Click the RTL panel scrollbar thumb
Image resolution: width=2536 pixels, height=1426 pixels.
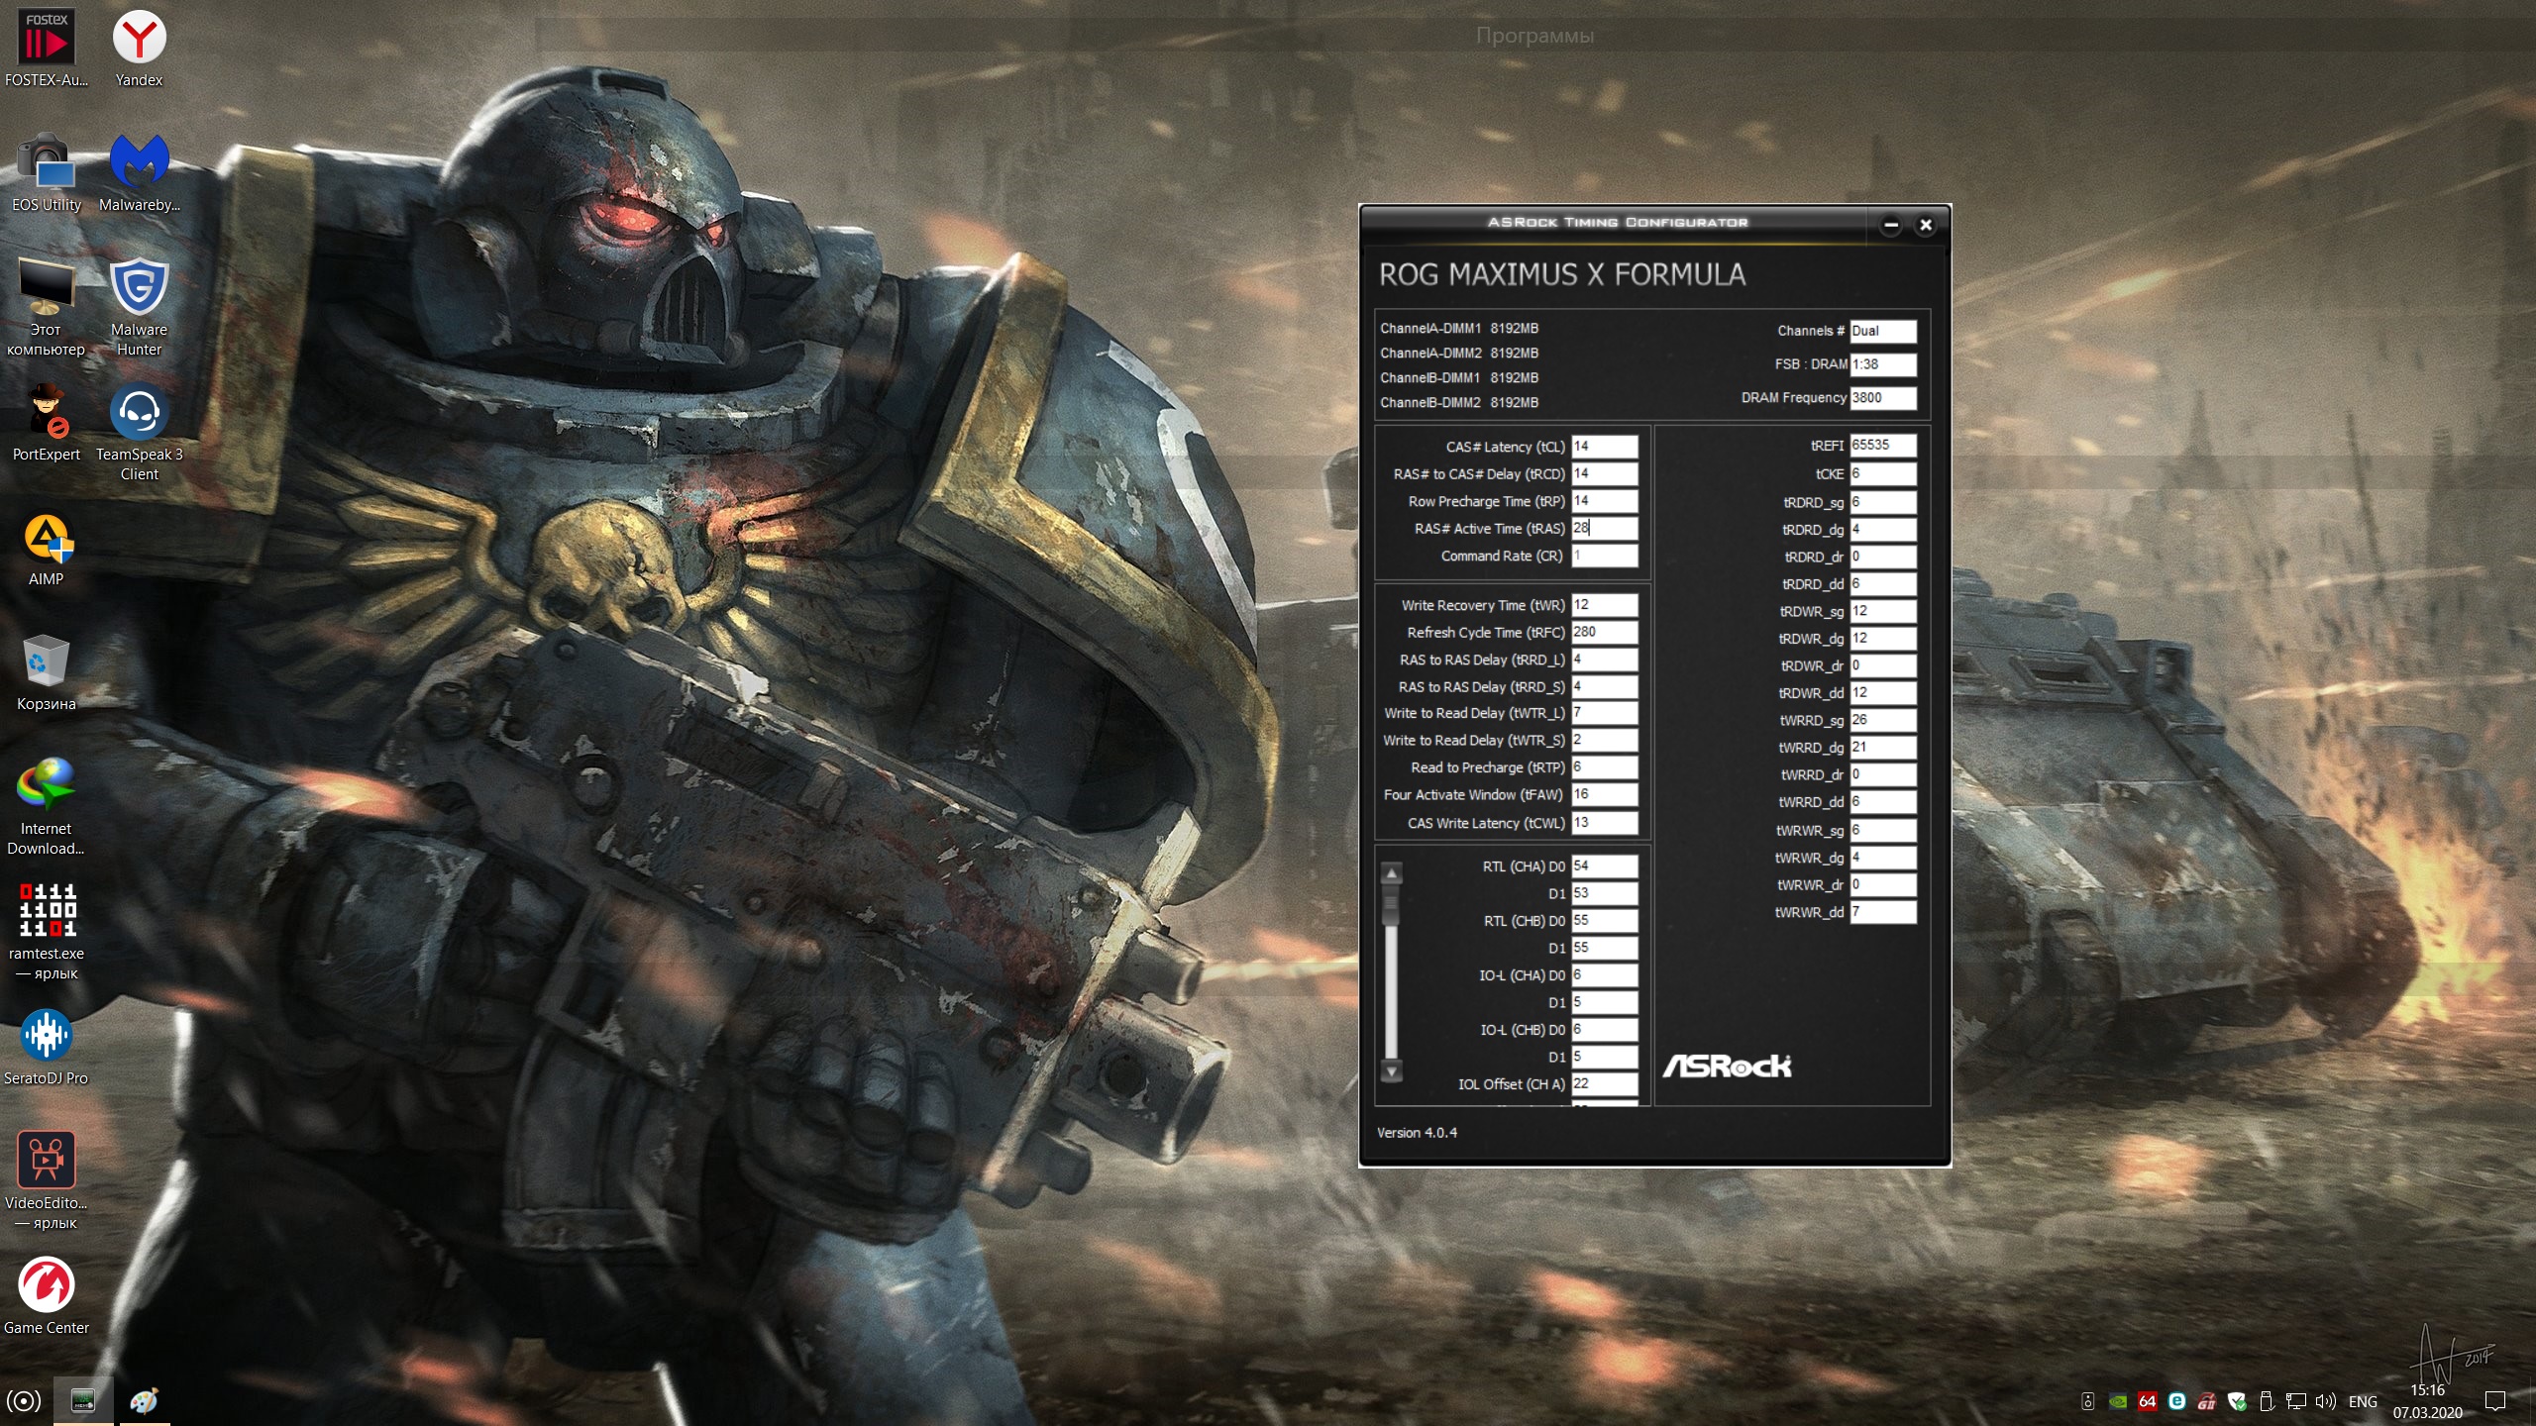pyautogui.click(x=1391, y=903)
